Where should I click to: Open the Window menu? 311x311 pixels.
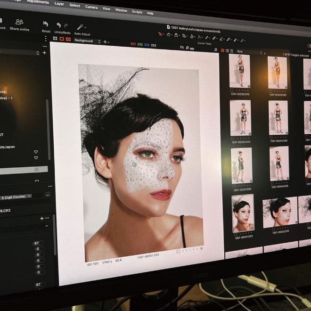point(121,10)
